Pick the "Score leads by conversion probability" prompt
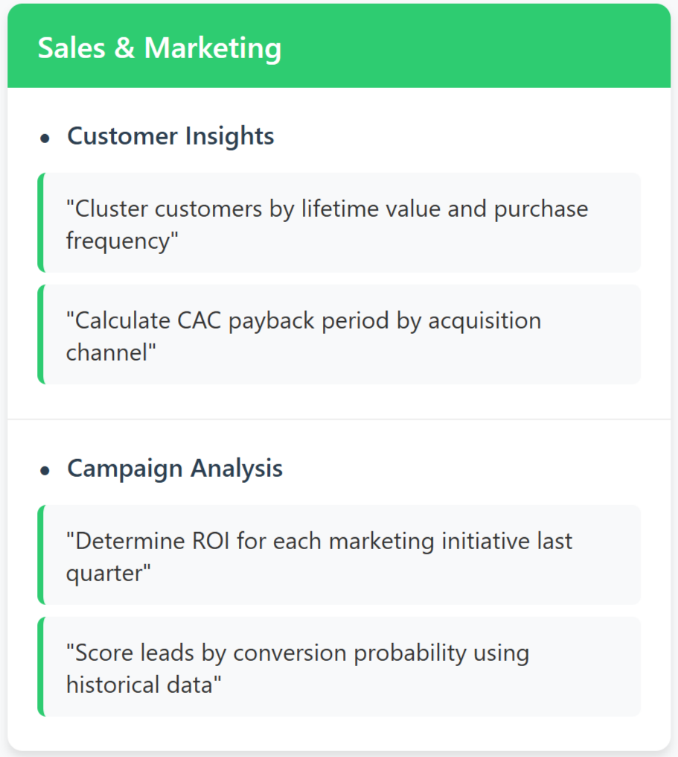Screen dimensions: 678x757 coord(339,667)
